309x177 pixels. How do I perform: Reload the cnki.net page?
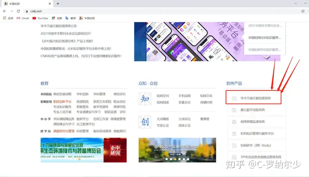click(x=18, y=11)
